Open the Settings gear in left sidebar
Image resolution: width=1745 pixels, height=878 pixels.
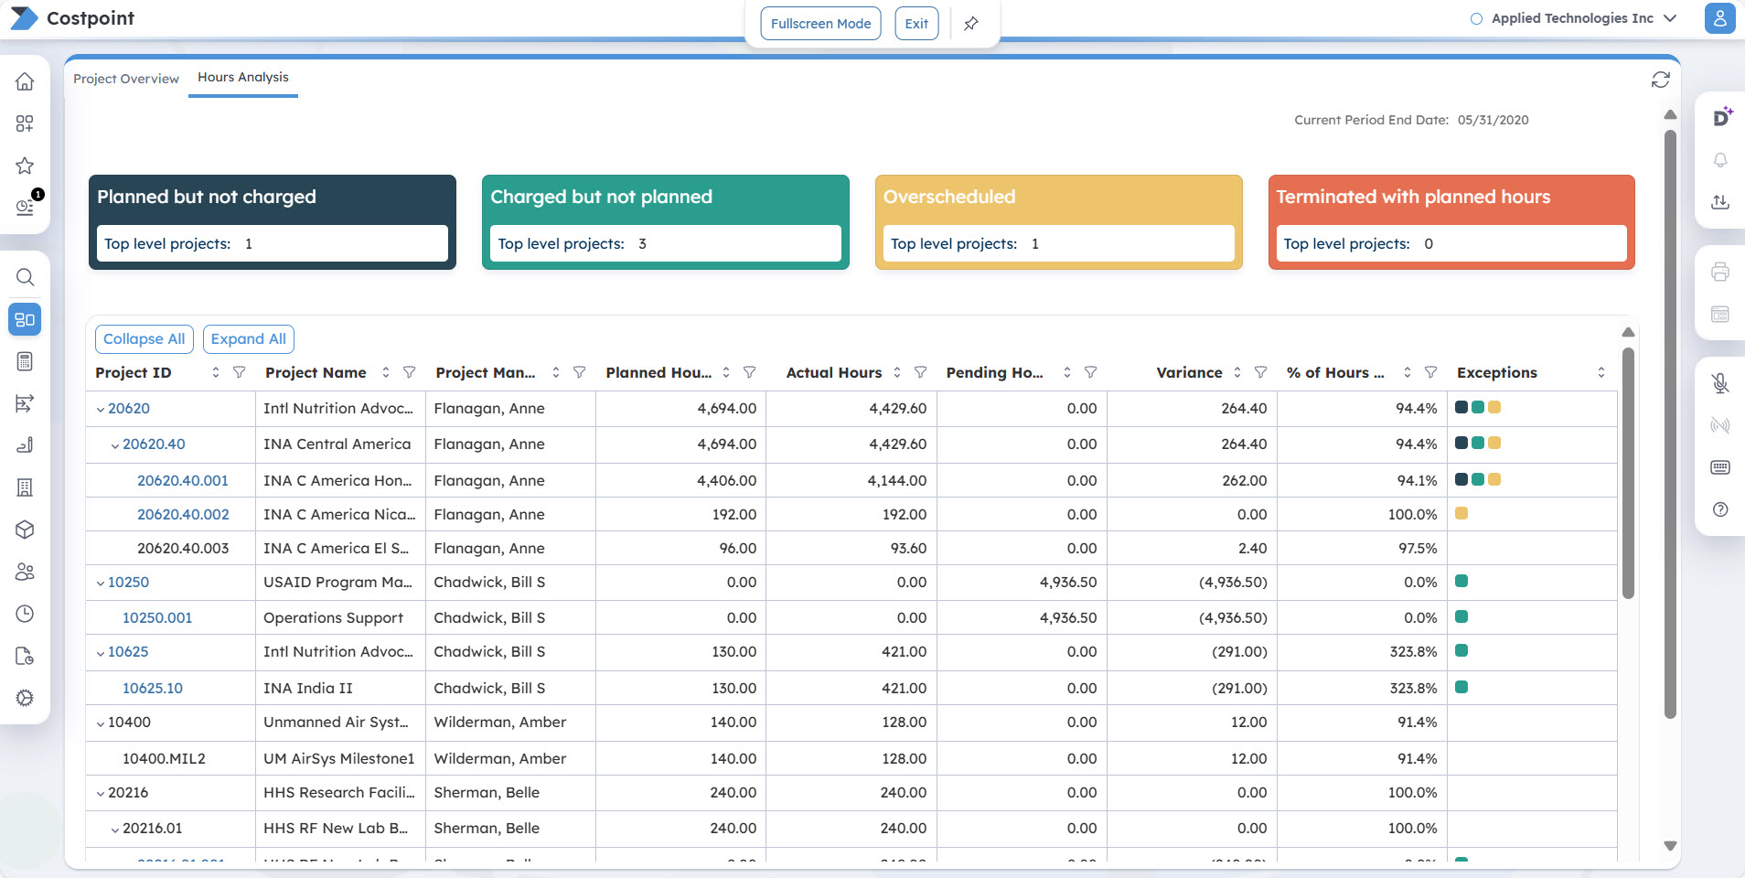(25, 698)
